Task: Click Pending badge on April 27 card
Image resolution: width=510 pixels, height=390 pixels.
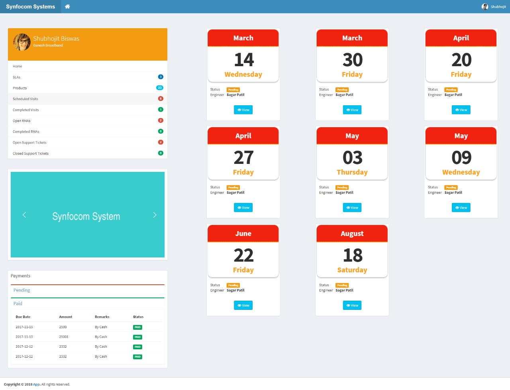Action: coord(233,187)
